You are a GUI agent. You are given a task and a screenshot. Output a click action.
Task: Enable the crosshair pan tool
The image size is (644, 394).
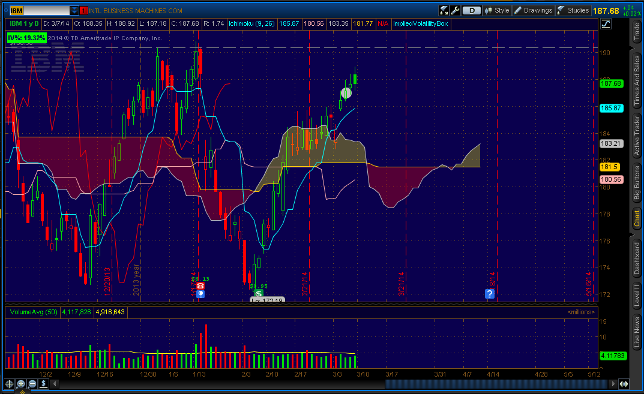tap(9, 384)
